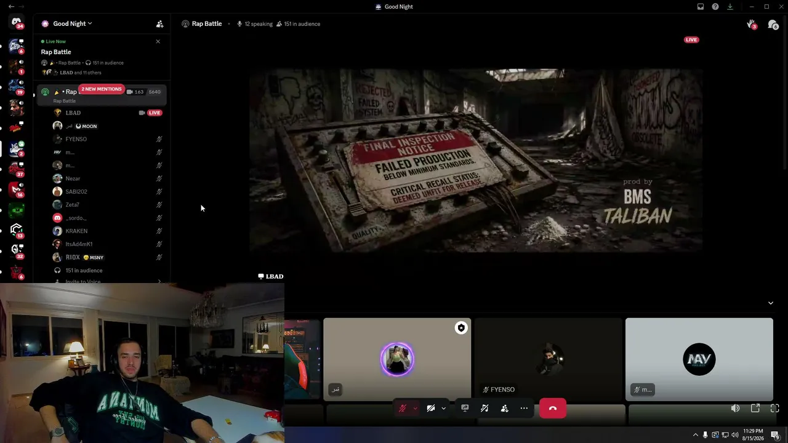Click 'LBAD and 11 others' in Live Now card

coord(81,73)
